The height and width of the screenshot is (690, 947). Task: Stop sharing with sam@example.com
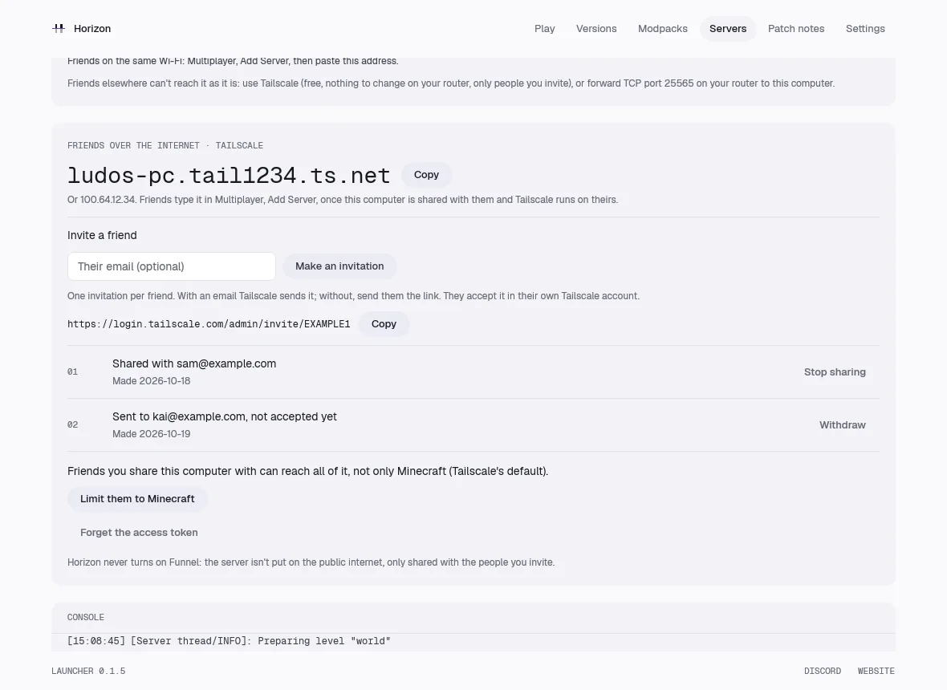point(835,371)
